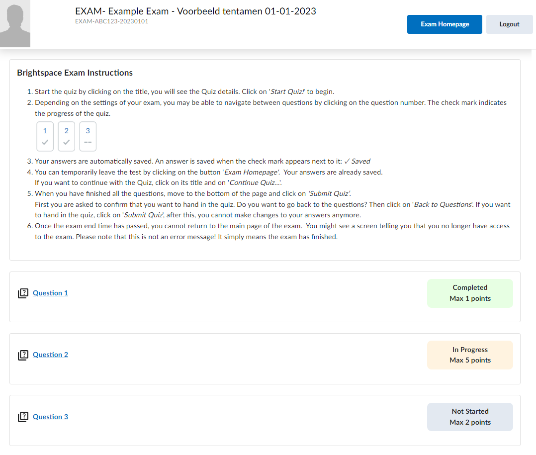Select question navigation tile 3
The height and width of the screenshot is (455, 536).
(x=88, y=136)
